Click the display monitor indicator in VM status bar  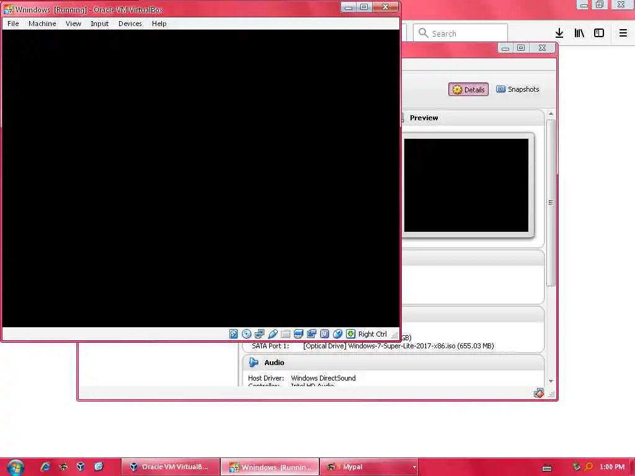tap(298, 334)
